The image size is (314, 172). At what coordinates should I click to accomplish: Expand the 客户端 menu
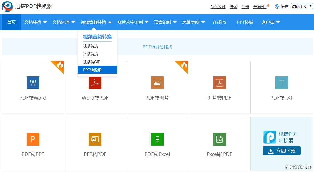click(271, 22)
